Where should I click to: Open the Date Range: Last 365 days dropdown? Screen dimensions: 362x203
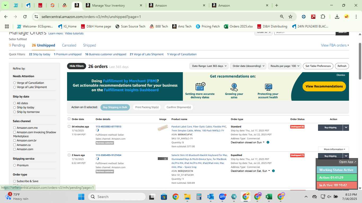coord(209,66)
